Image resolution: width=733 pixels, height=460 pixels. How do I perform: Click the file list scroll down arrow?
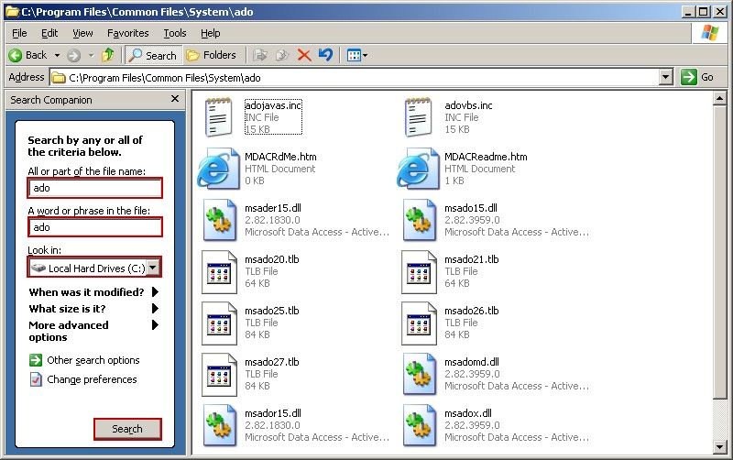(719, 447)
